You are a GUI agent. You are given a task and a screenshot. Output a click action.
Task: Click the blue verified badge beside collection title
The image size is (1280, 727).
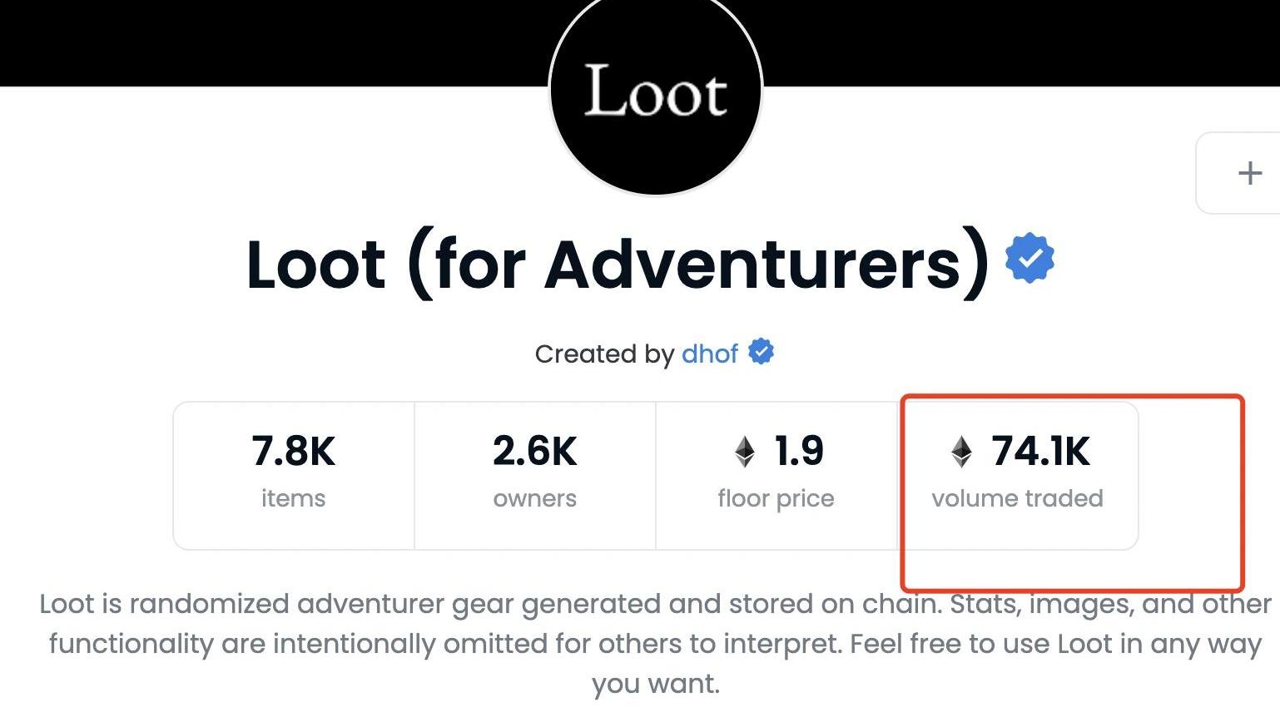click(x=1029, y=258)
